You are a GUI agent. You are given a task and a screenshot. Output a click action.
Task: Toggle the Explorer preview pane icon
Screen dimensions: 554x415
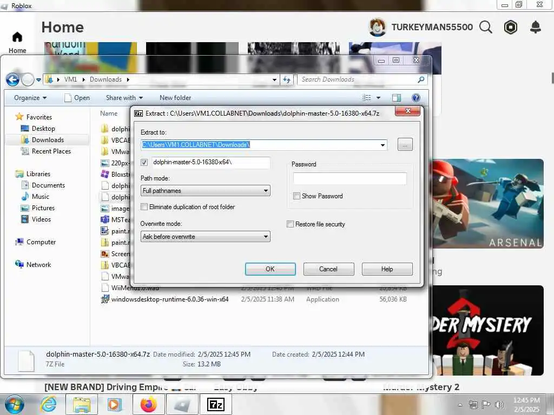pyautogui.click(x=397, y=98)
